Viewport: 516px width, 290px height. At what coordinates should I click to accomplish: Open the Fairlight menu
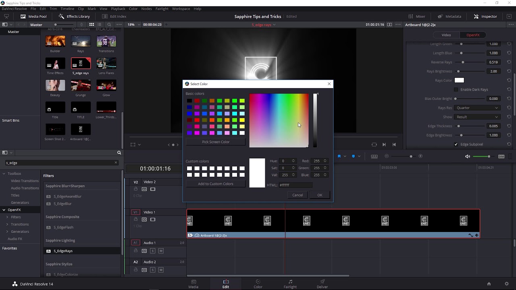coord(162,8)
